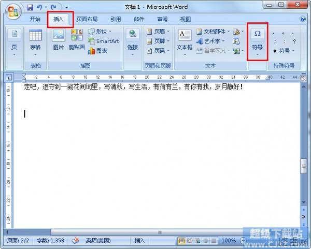Open the 页面布局 tab

pyautogui.click(x=87, y=19)
